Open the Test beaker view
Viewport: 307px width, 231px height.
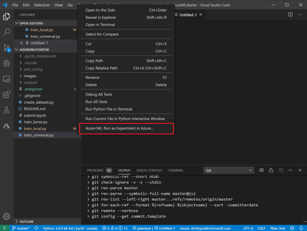[x=7, y=110]
